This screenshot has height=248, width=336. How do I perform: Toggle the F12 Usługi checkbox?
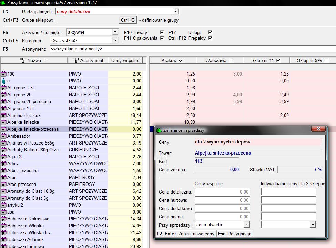click(x=210, y=32)
